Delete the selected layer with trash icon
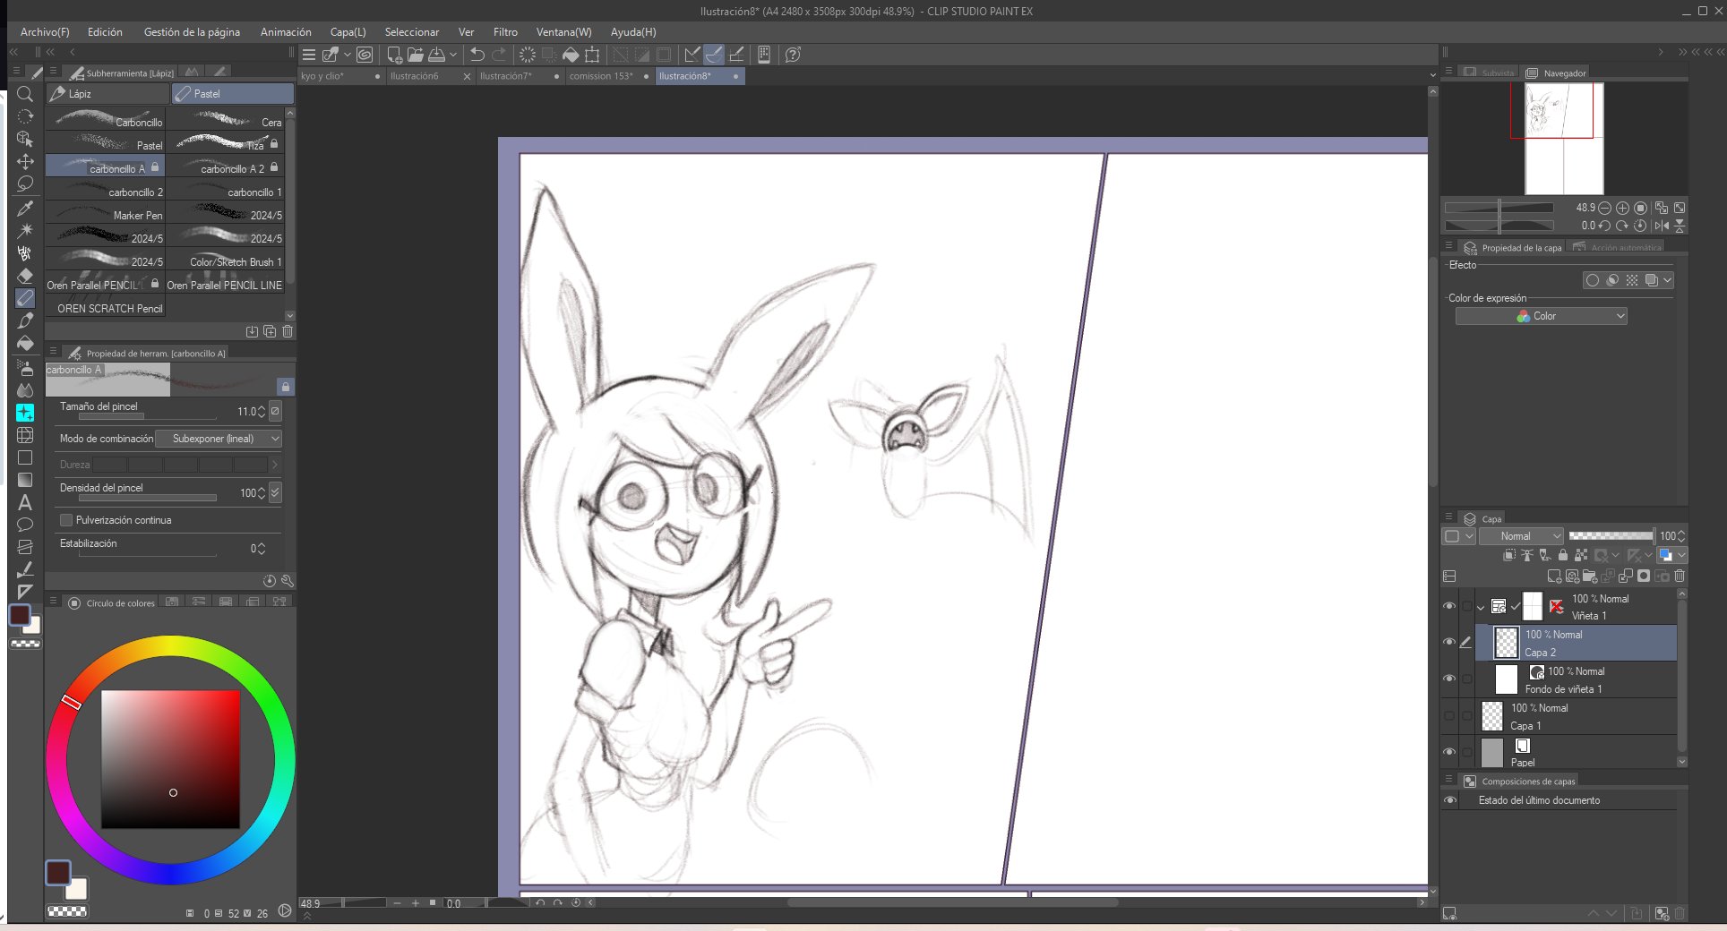 pyautogui.click(x=1680, y=577)
